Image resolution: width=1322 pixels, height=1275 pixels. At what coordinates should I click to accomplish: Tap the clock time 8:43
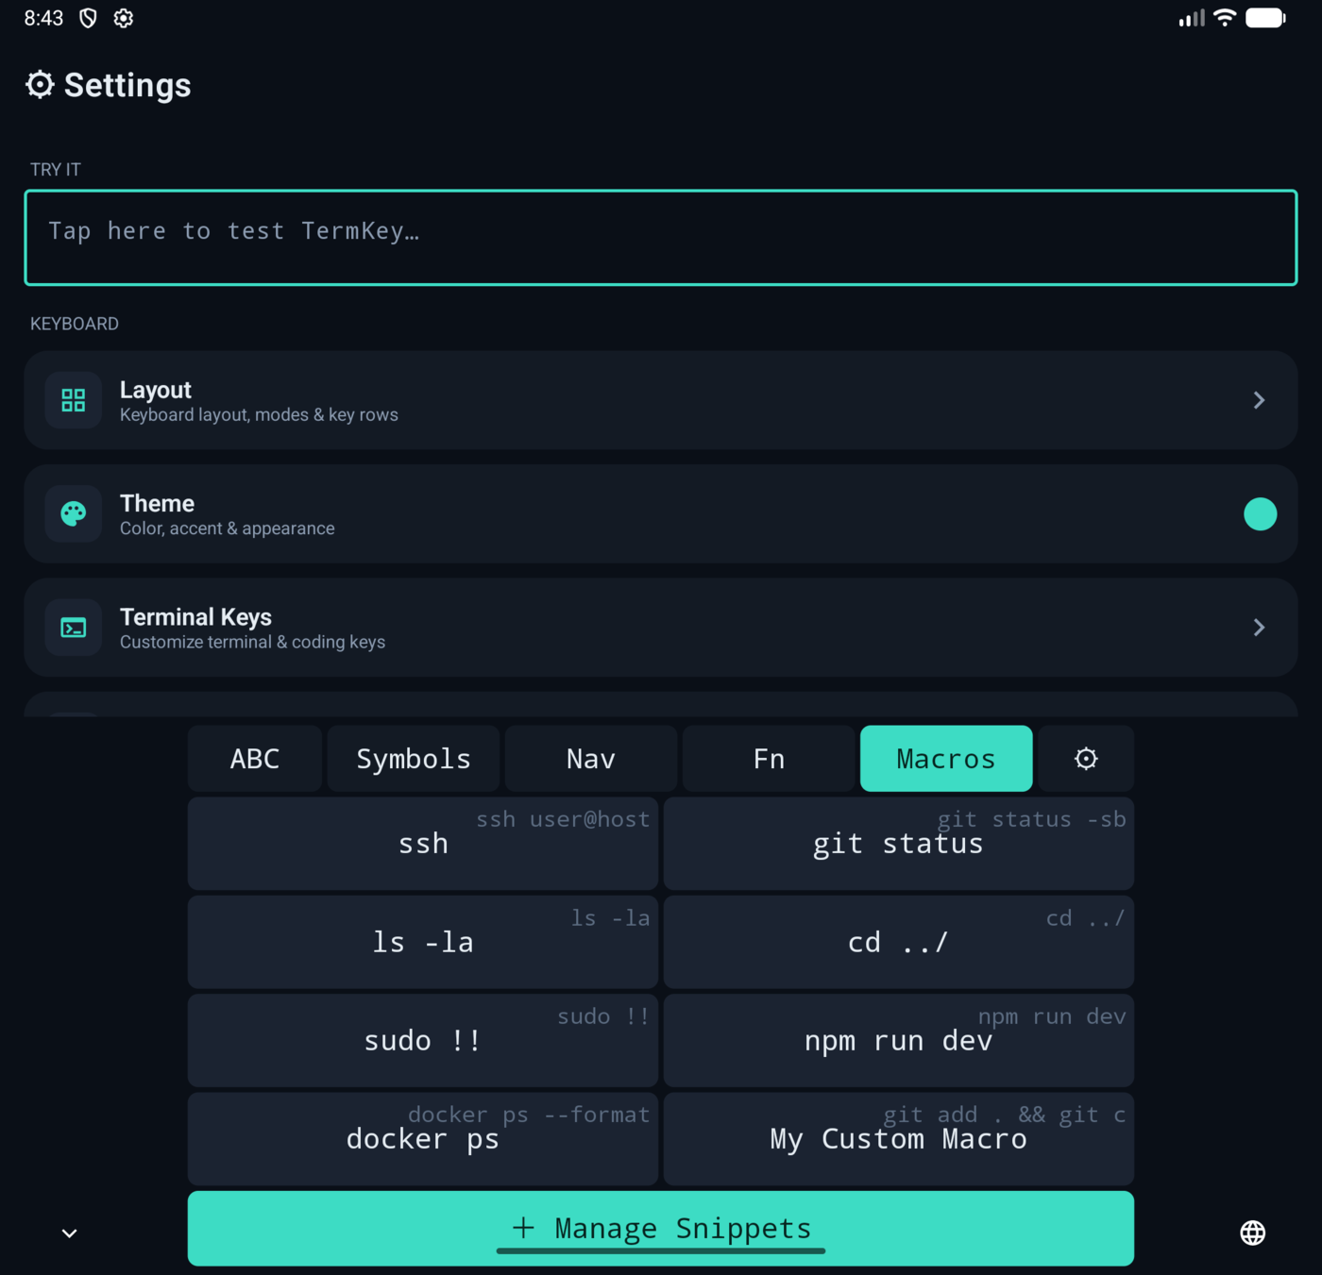point(43,18)
